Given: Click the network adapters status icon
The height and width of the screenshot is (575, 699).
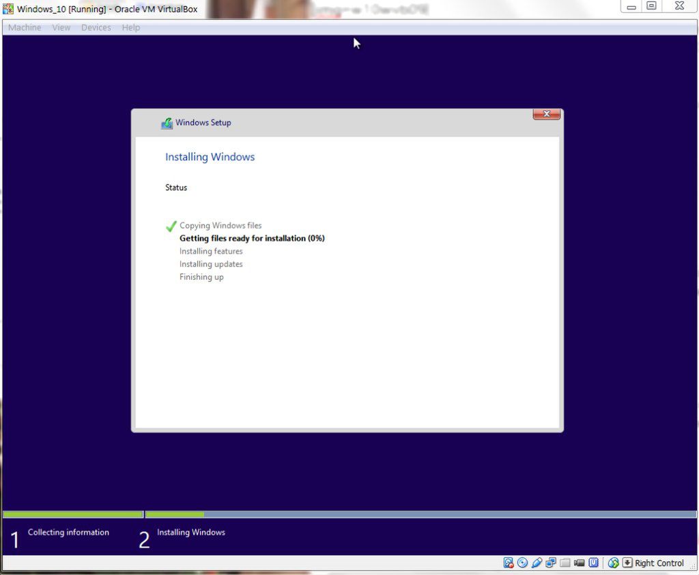Looking at the screenshot, I should 551,563.
